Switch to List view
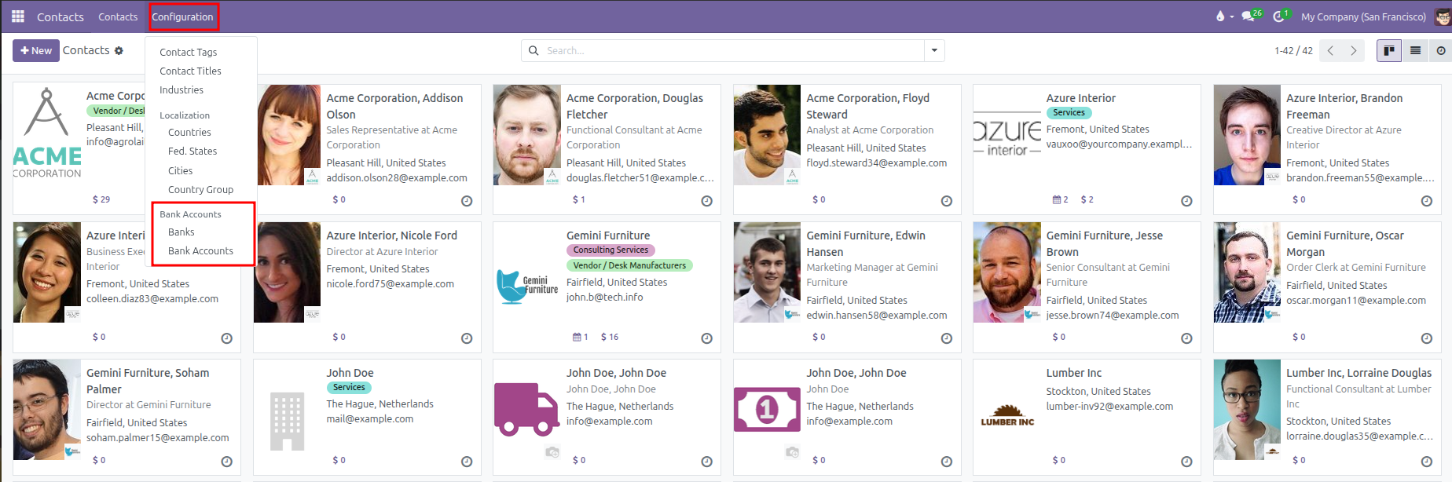This screenshot has height=482, width=1452. click(x=1416, y=51)
